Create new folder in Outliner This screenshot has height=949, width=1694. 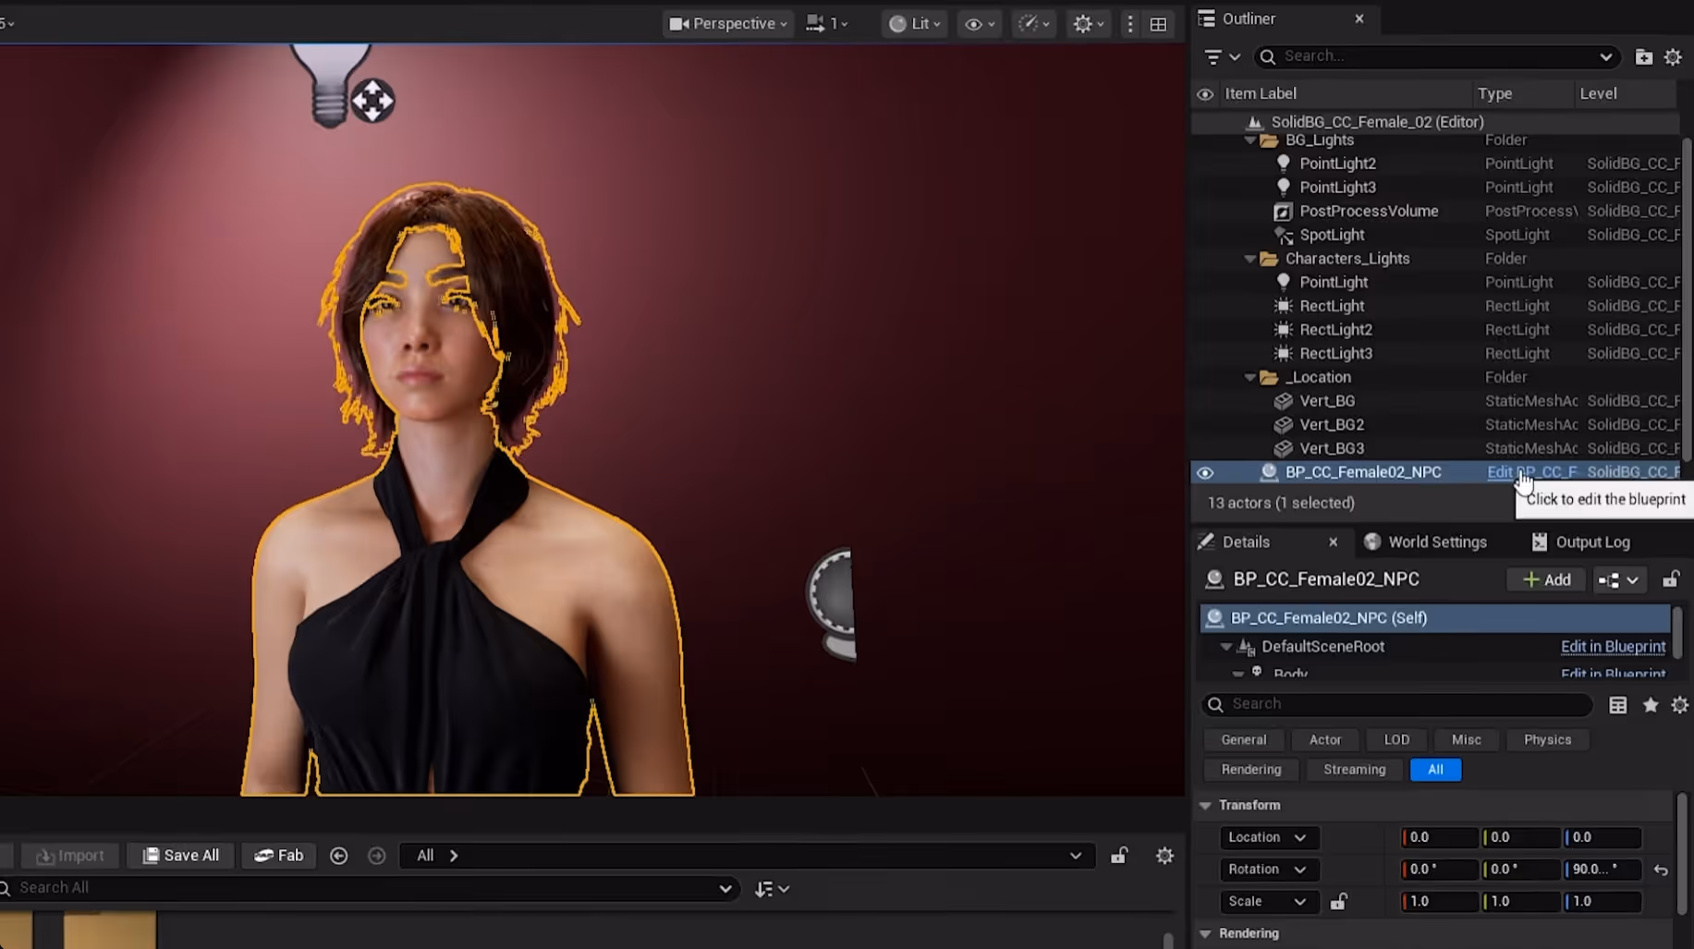[x=1643, y=57]
